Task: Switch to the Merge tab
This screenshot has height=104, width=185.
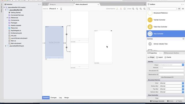Action: click(x=66, y=98)
